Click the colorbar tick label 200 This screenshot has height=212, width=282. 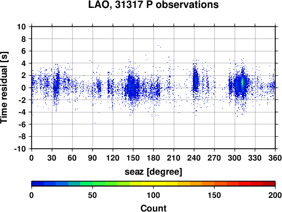click(275, 195)
